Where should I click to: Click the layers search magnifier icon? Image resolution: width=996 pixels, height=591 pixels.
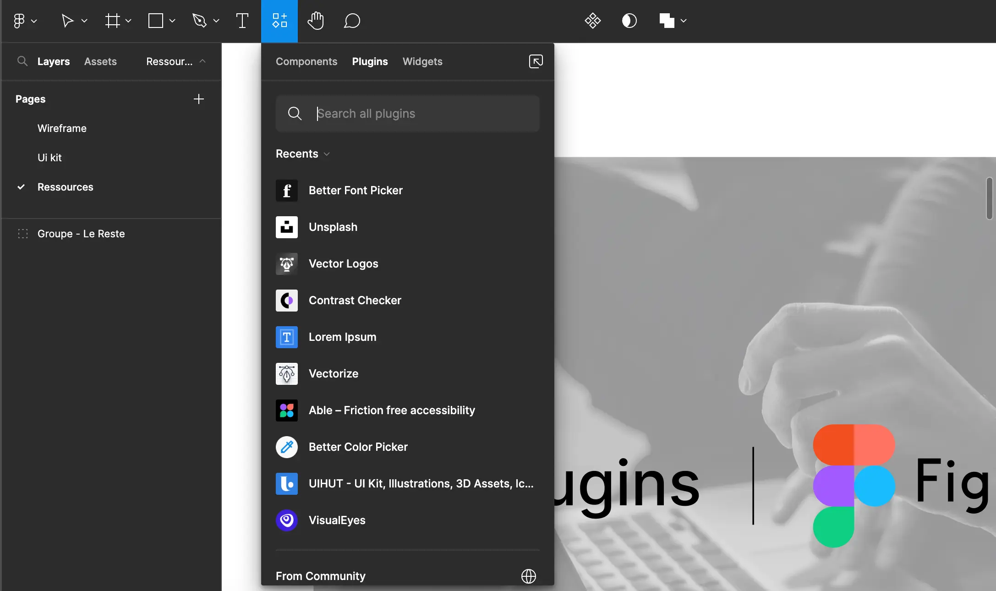[x=22, y=61]
